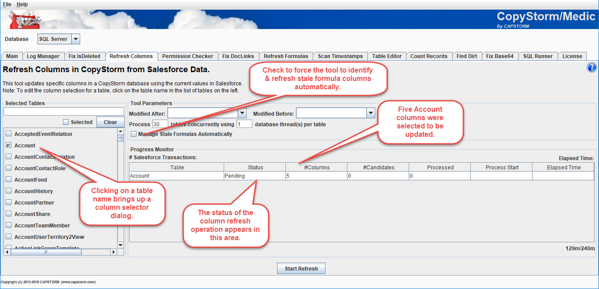599x289 pixels.
Task: Check the AccountFeed table checkbox
Action: [9, 180]
